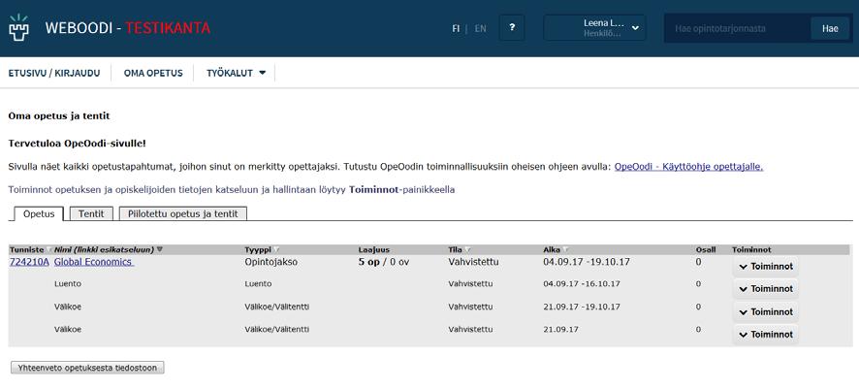Switch language to EN
This screenshot has height=389, width=859.
click(480, 28)
